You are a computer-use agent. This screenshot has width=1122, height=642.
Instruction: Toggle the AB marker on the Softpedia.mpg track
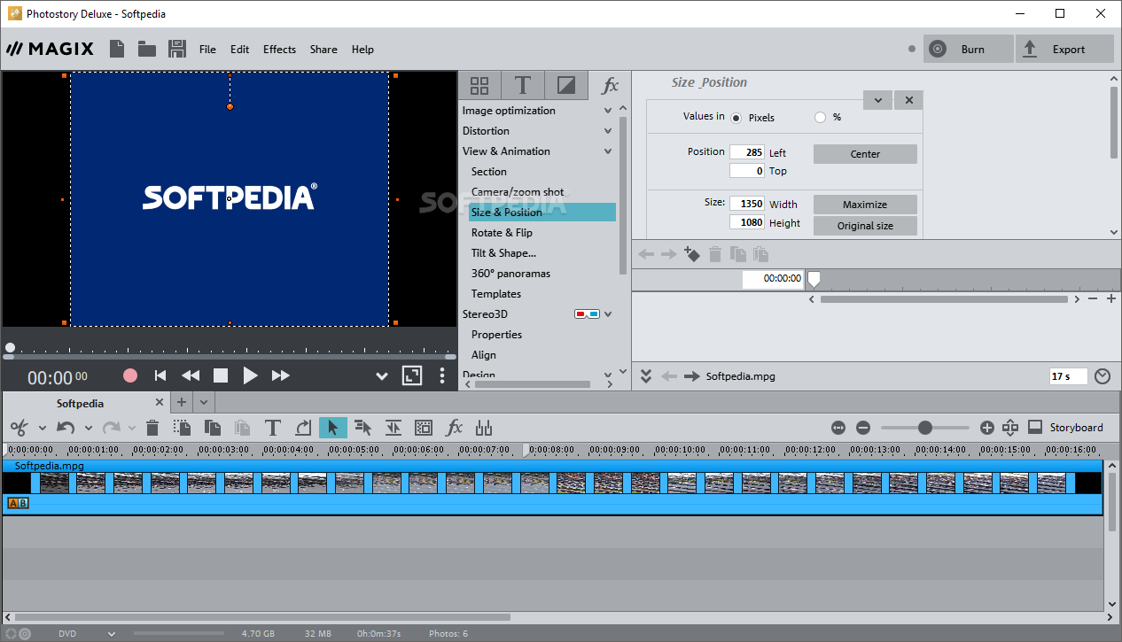tap(18, 503)
